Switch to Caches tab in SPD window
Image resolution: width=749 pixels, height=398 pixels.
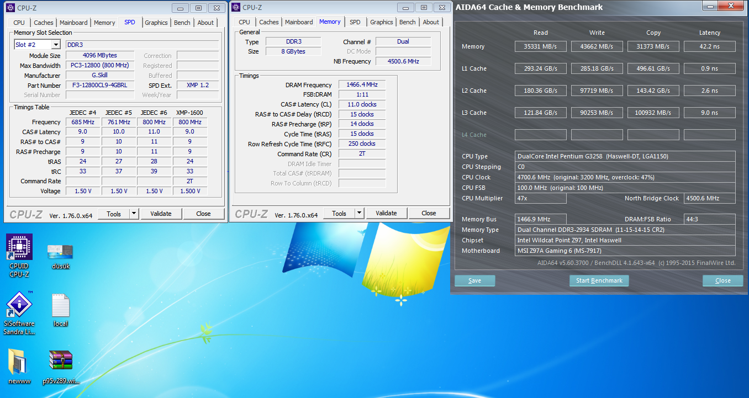click(44, 23)
